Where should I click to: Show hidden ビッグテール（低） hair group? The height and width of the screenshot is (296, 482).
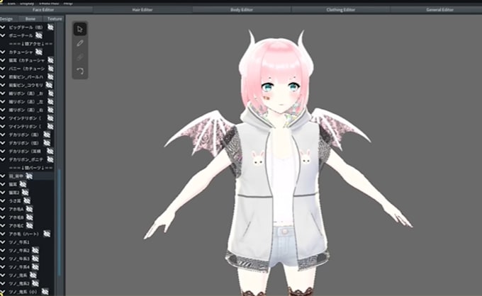point(50,28)
